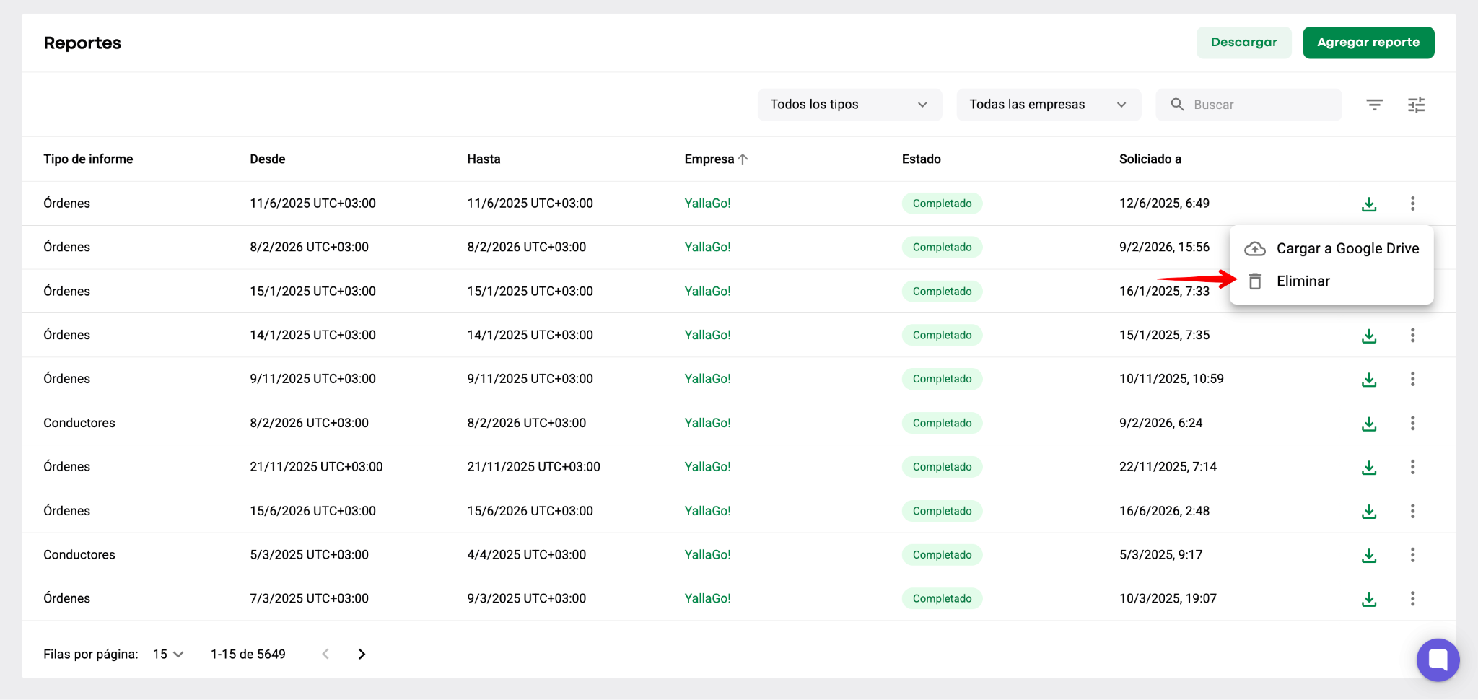Click the Agregar reporte button
1478x700 pixels.
pos(1368,43)
